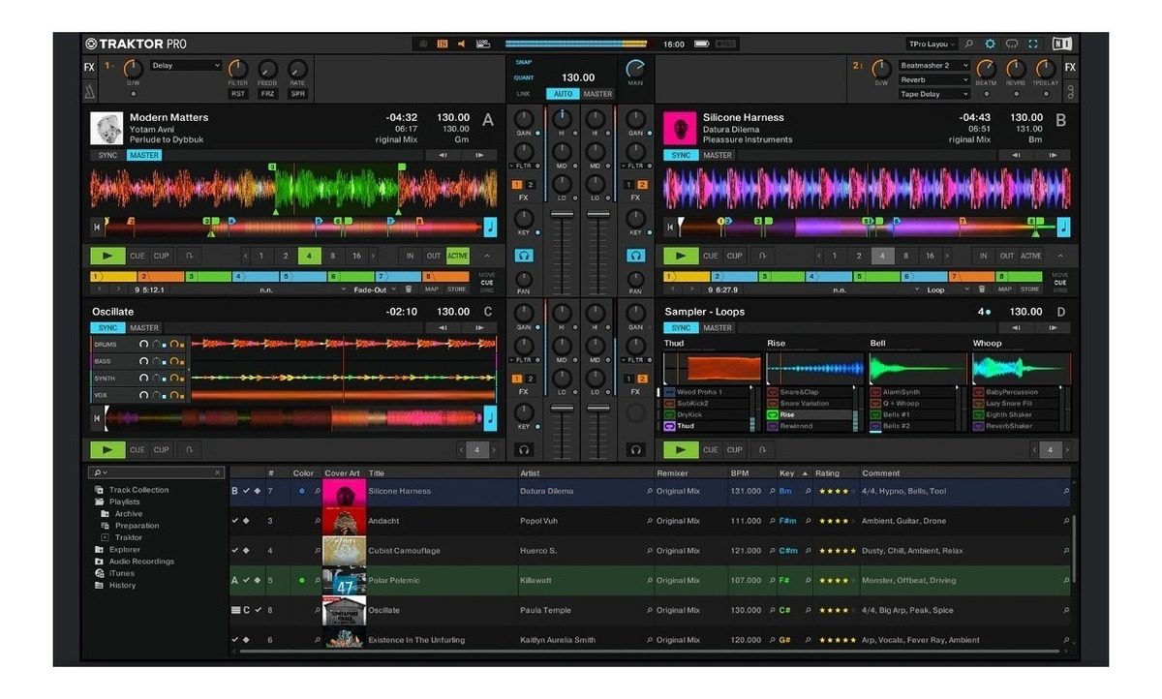Click the orange speaker audio indicator icon
1162x699 pixels.
[462, 44]
